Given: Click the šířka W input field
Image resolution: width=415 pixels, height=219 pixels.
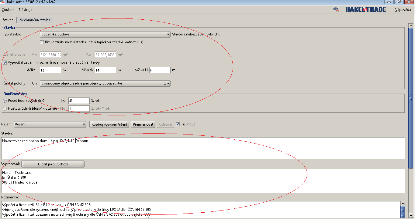Looking at the screenshot, I should coord(105,70).
